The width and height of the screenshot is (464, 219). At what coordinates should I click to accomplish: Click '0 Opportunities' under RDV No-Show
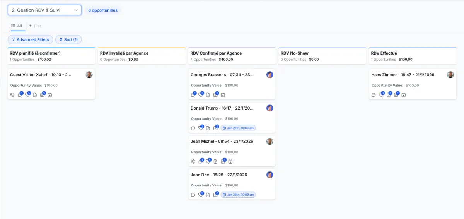point(293,60)
